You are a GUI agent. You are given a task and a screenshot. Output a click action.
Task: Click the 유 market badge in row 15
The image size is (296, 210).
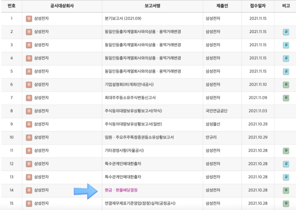coord(29,203)
